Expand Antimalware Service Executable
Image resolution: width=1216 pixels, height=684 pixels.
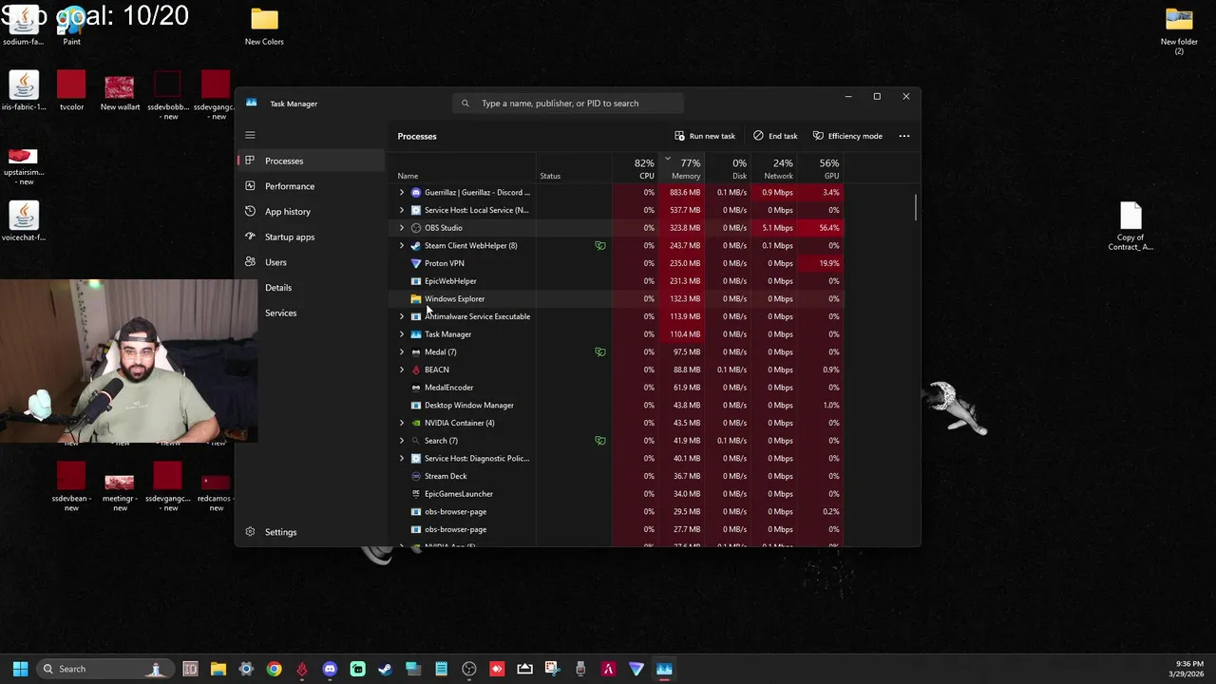pyautogui.click(x=401, y=316)
